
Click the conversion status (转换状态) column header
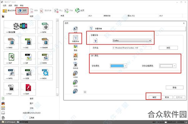pos(115,16)
